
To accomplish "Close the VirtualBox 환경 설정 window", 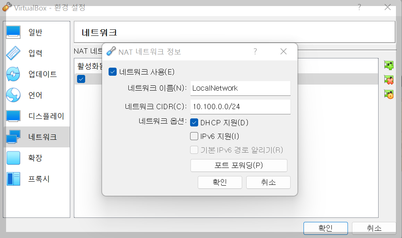I will [387, 7].
